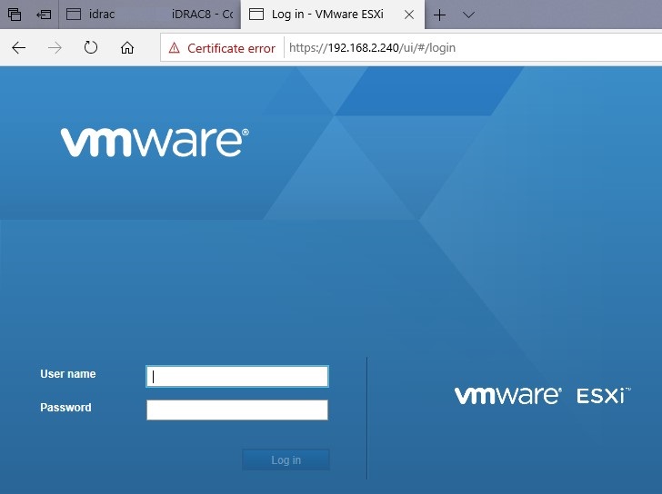The image size is (662, 494).
Task: Close the VMware ESXi login tab
Action: (408, 15)
